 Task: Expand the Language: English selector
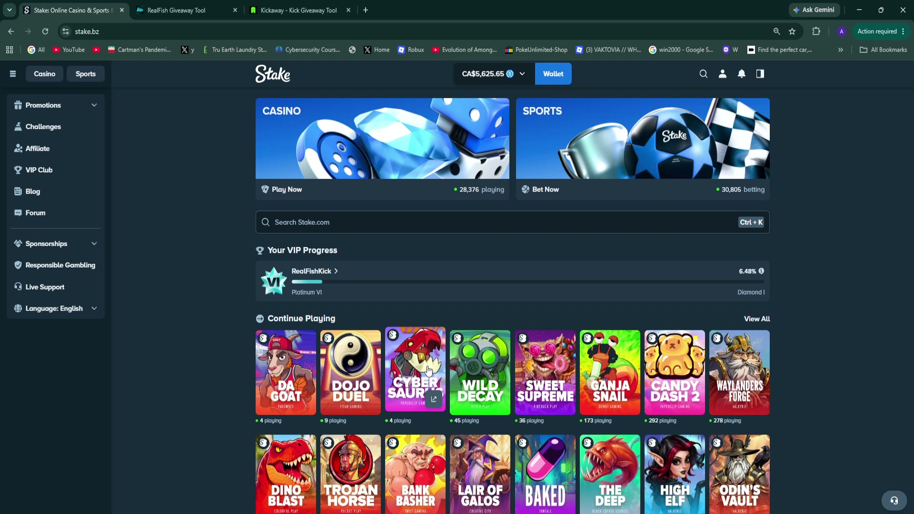[x=56, y=308]
